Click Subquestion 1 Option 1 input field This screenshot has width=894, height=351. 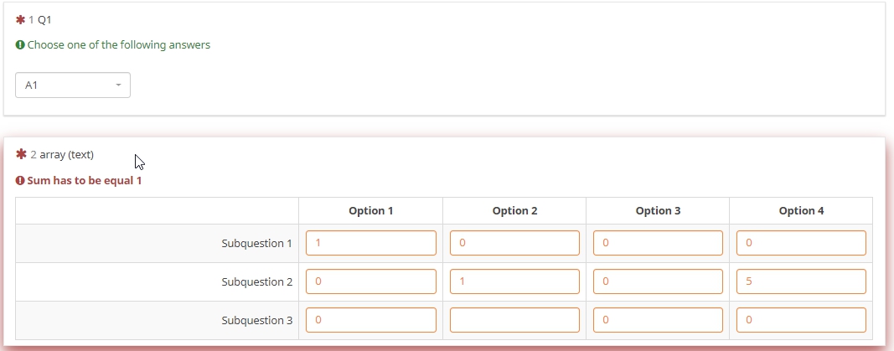pyautogui.click(x=371, y=243)
